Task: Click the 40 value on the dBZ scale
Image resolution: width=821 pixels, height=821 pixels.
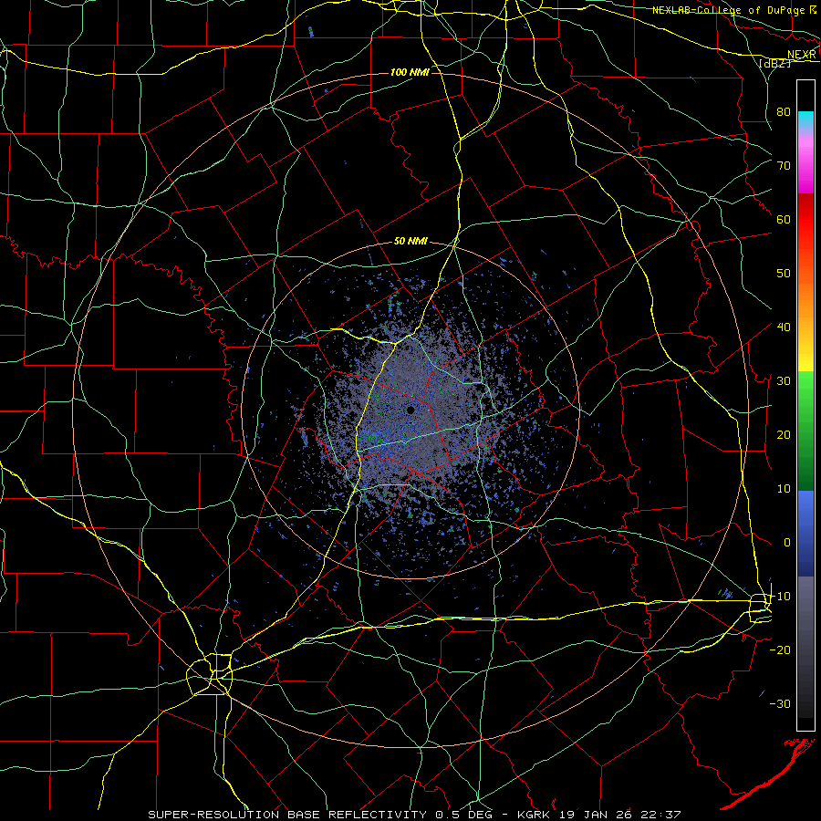Action: [x=784, y=327]
